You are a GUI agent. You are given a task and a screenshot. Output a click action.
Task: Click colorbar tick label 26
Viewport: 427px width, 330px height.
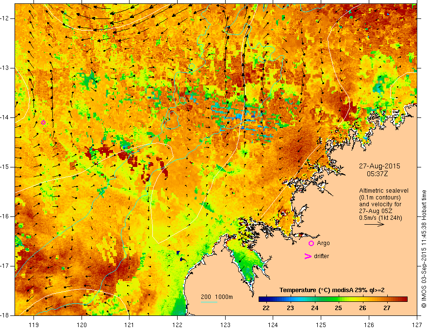pyautogui.click(x=362, y=308)
